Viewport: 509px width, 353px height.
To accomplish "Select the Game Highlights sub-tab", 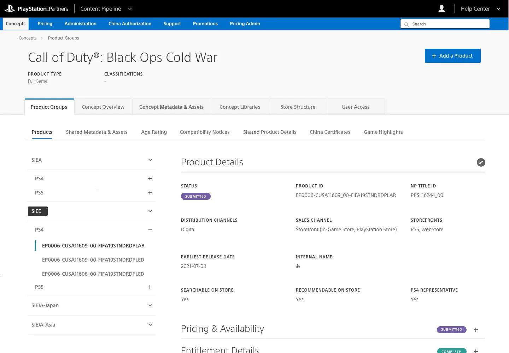I will 383,132.
